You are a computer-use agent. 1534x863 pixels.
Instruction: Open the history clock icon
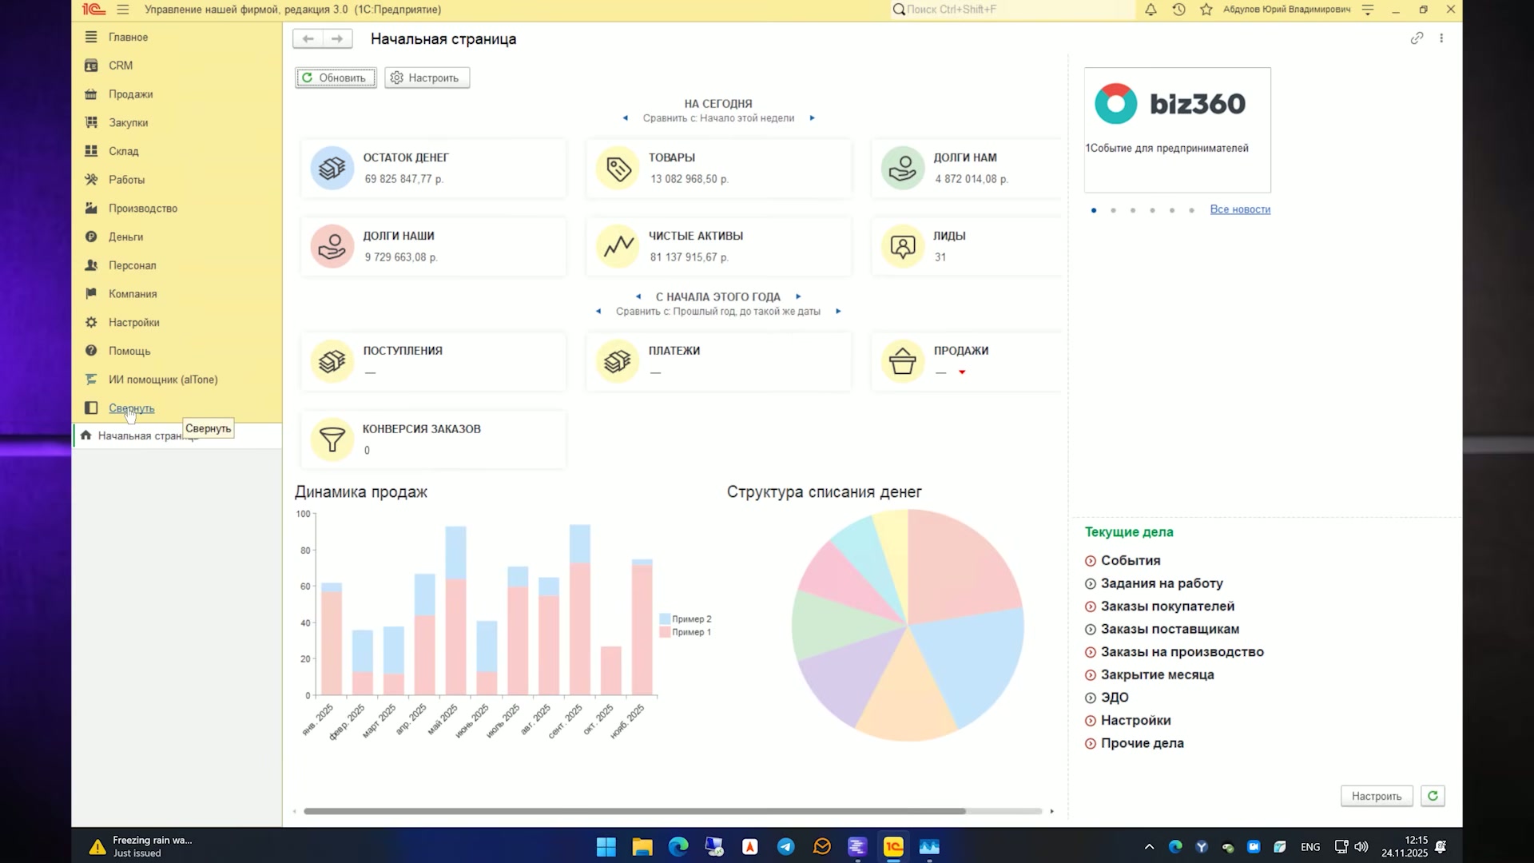(1178, 10)
